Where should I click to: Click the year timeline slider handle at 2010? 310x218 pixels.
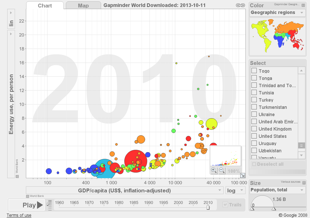pyautogui.click(x=208, y=207)
